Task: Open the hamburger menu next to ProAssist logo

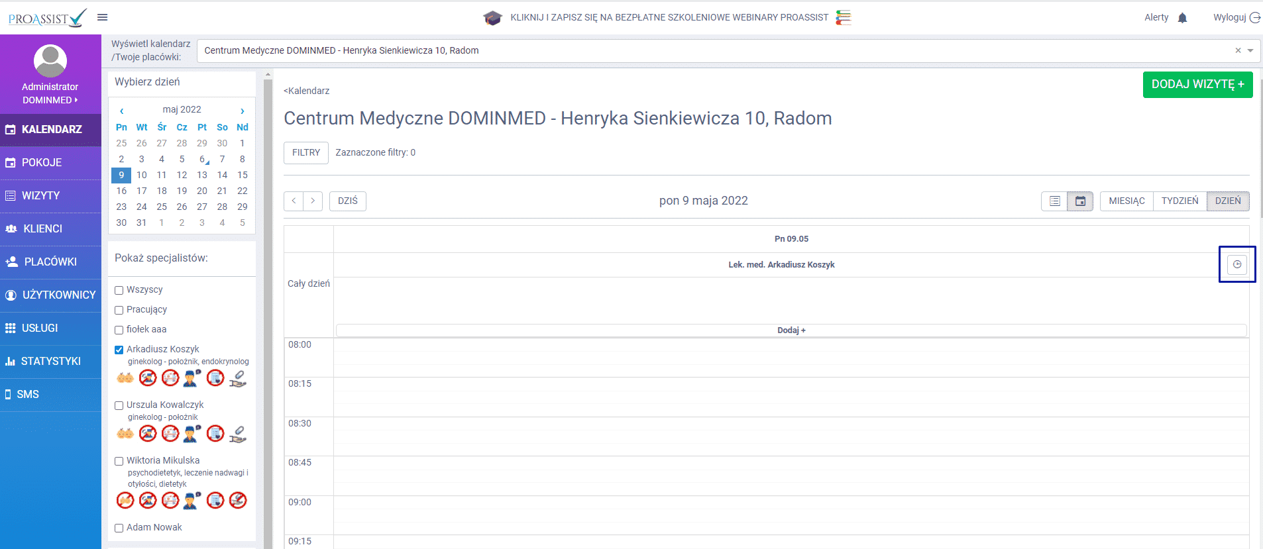Action: tap(102, 17)
